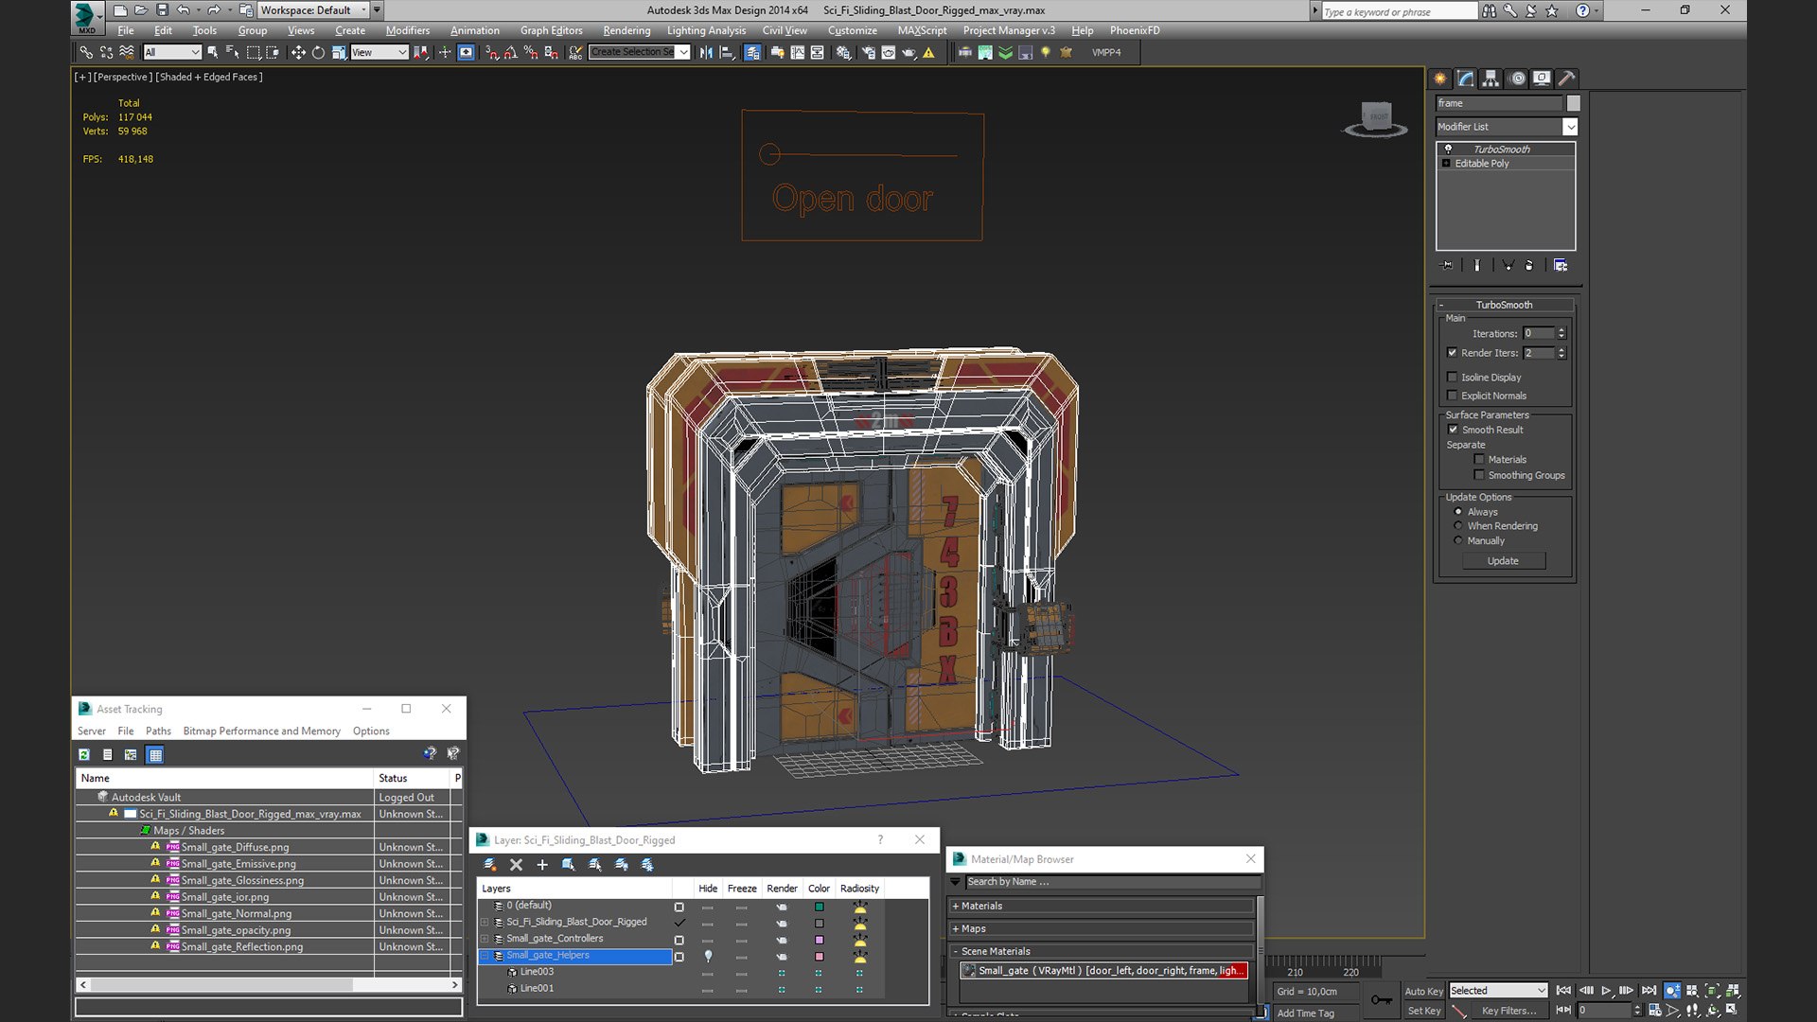Open the Display command panel tab

point(1542,79)
